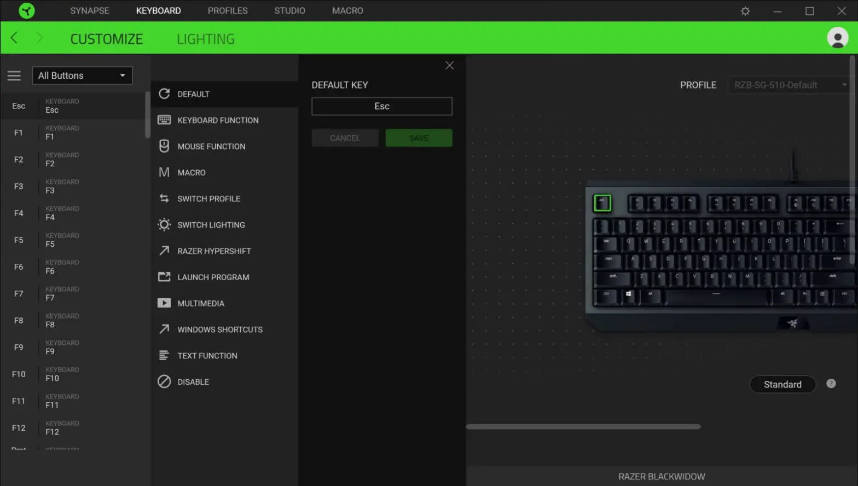Image resolution: width=858 pixels, height=486 pixels.
Task: Click the Mouse Function mouse icon
Action: click(164, 146)
